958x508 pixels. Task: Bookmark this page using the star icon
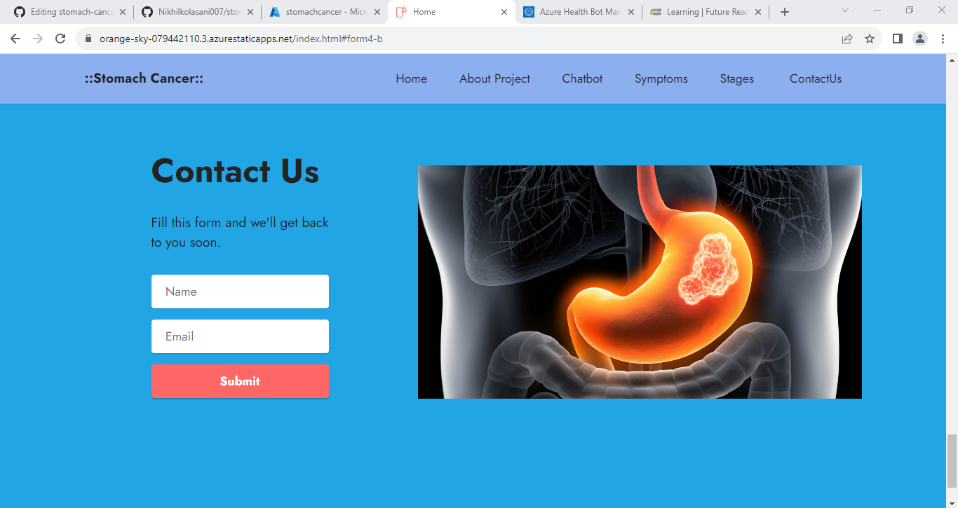pyautogui.click(x=870, y=39)
